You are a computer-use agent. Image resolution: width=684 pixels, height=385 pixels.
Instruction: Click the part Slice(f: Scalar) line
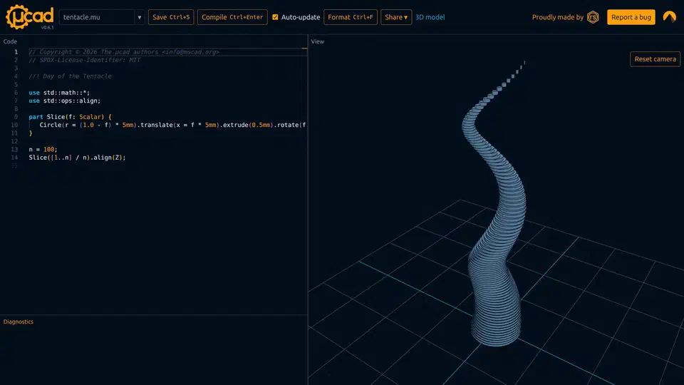(x=71, y=117)
